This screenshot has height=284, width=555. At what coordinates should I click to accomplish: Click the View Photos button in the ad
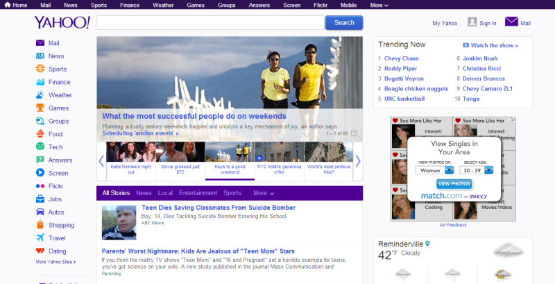click(x=454, y=184)
